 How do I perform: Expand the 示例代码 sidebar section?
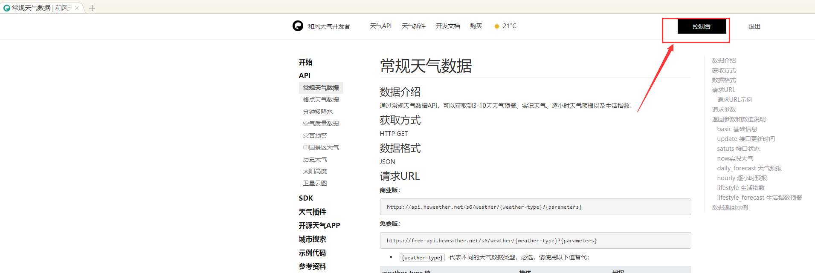(312, 253)
